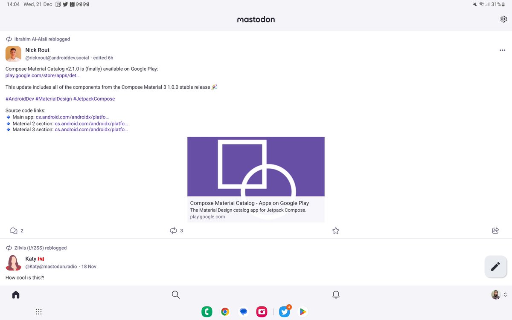Open Mastodon settings gear
Screen dimensions: 512x320
[x=503, y=19]
